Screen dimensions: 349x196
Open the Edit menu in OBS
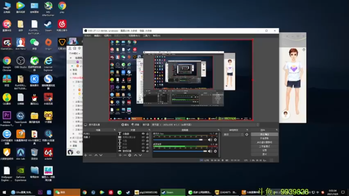click(x=97, y=36)
